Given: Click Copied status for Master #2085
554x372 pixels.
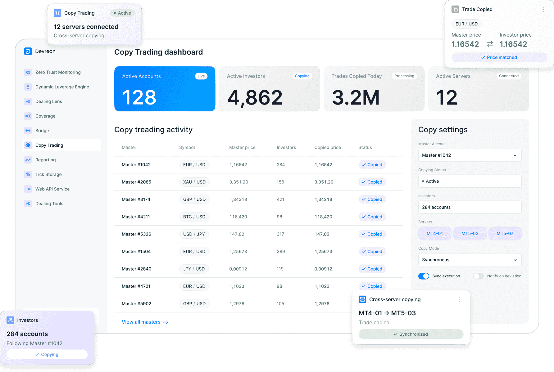Looking at the screenshot, I should tap(372, 182).
